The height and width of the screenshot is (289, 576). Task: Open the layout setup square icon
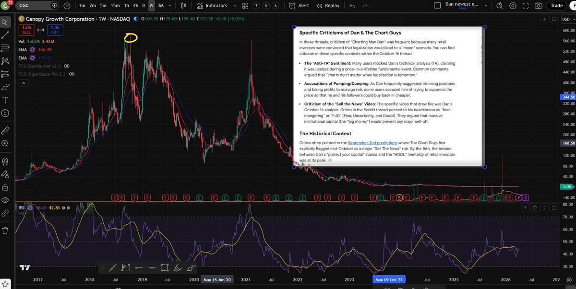tap(437, 6)
